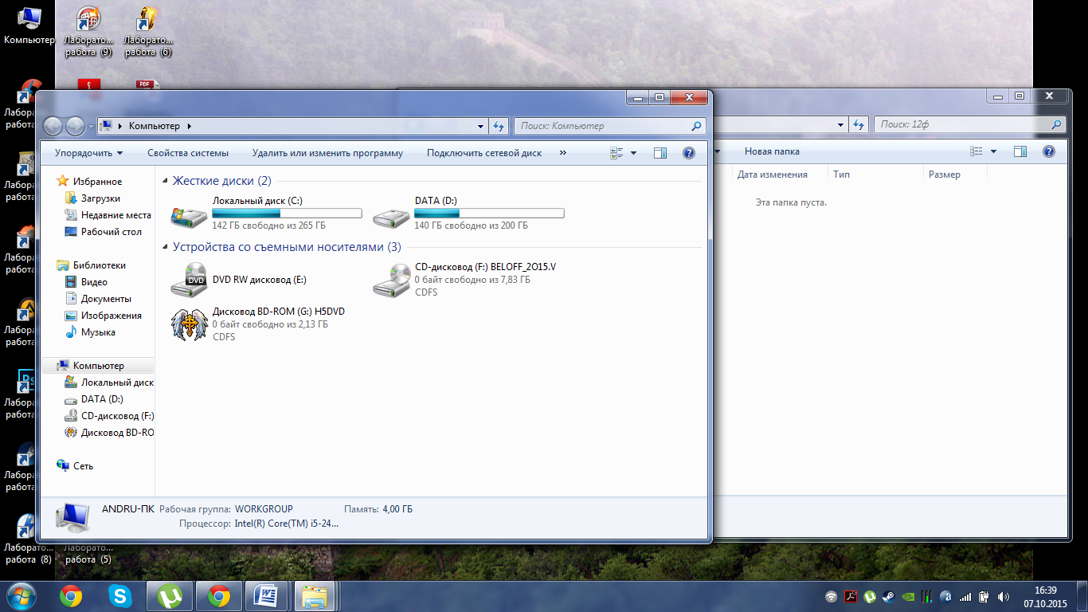Screen dimensions: 1088x612
Task: Open Загрузки in the navigation pane
Action: pos(100,198)
